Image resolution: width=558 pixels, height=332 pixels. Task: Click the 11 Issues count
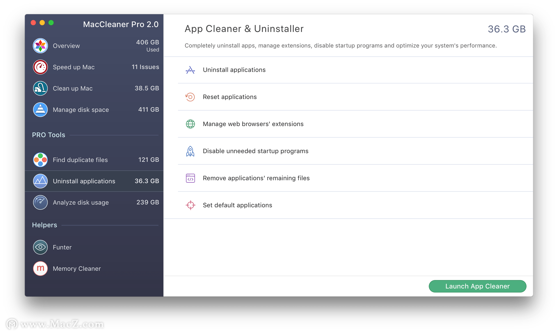pos(145,67)
